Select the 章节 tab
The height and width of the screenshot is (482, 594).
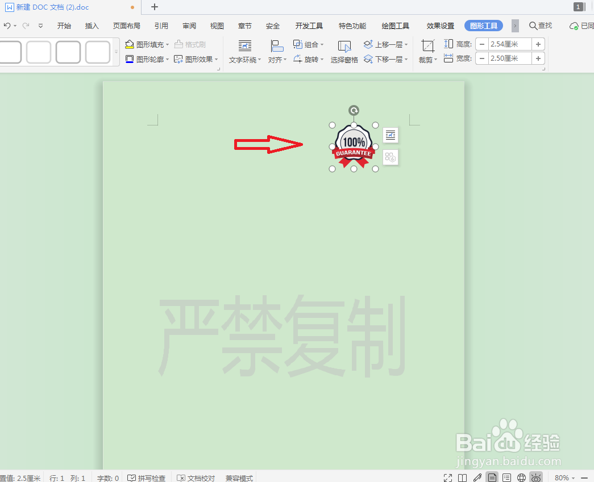[x=245, y=26]
